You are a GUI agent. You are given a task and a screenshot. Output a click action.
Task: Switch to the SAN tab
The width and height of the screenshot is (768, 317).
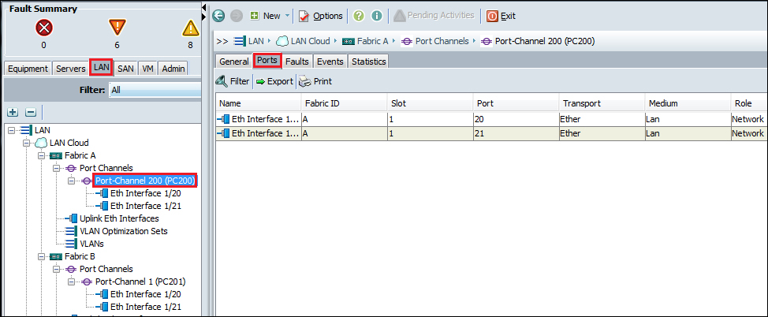click(x=126, y=69)
